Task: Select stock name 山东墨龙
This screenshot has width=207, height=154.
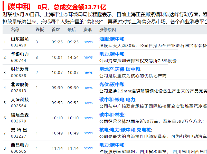Action: [x=20, y=39]
